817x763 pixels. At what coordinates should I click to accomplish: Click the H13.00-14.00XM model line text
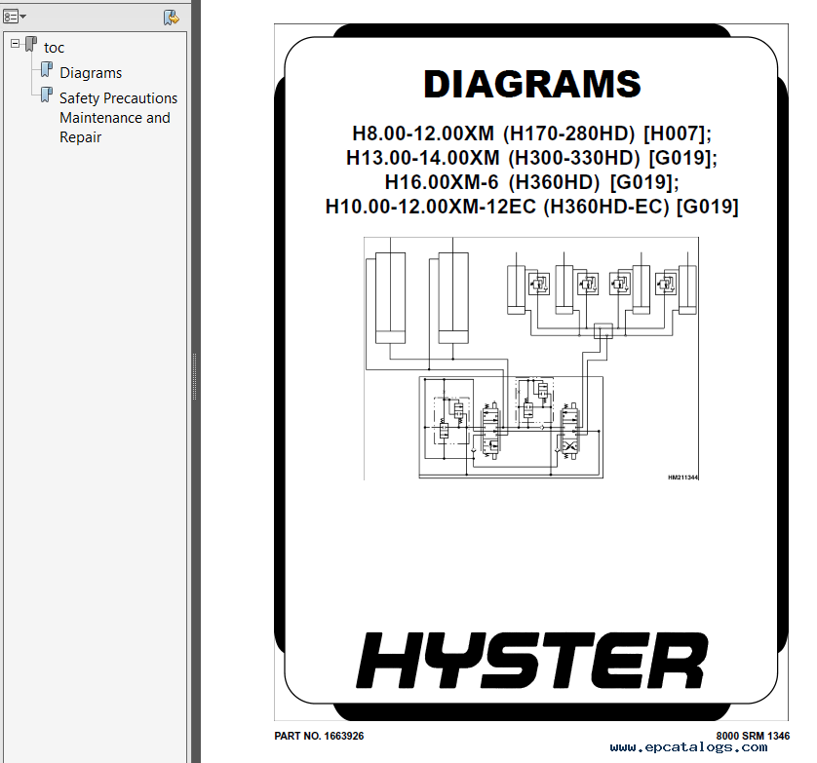tap(532, 158)
